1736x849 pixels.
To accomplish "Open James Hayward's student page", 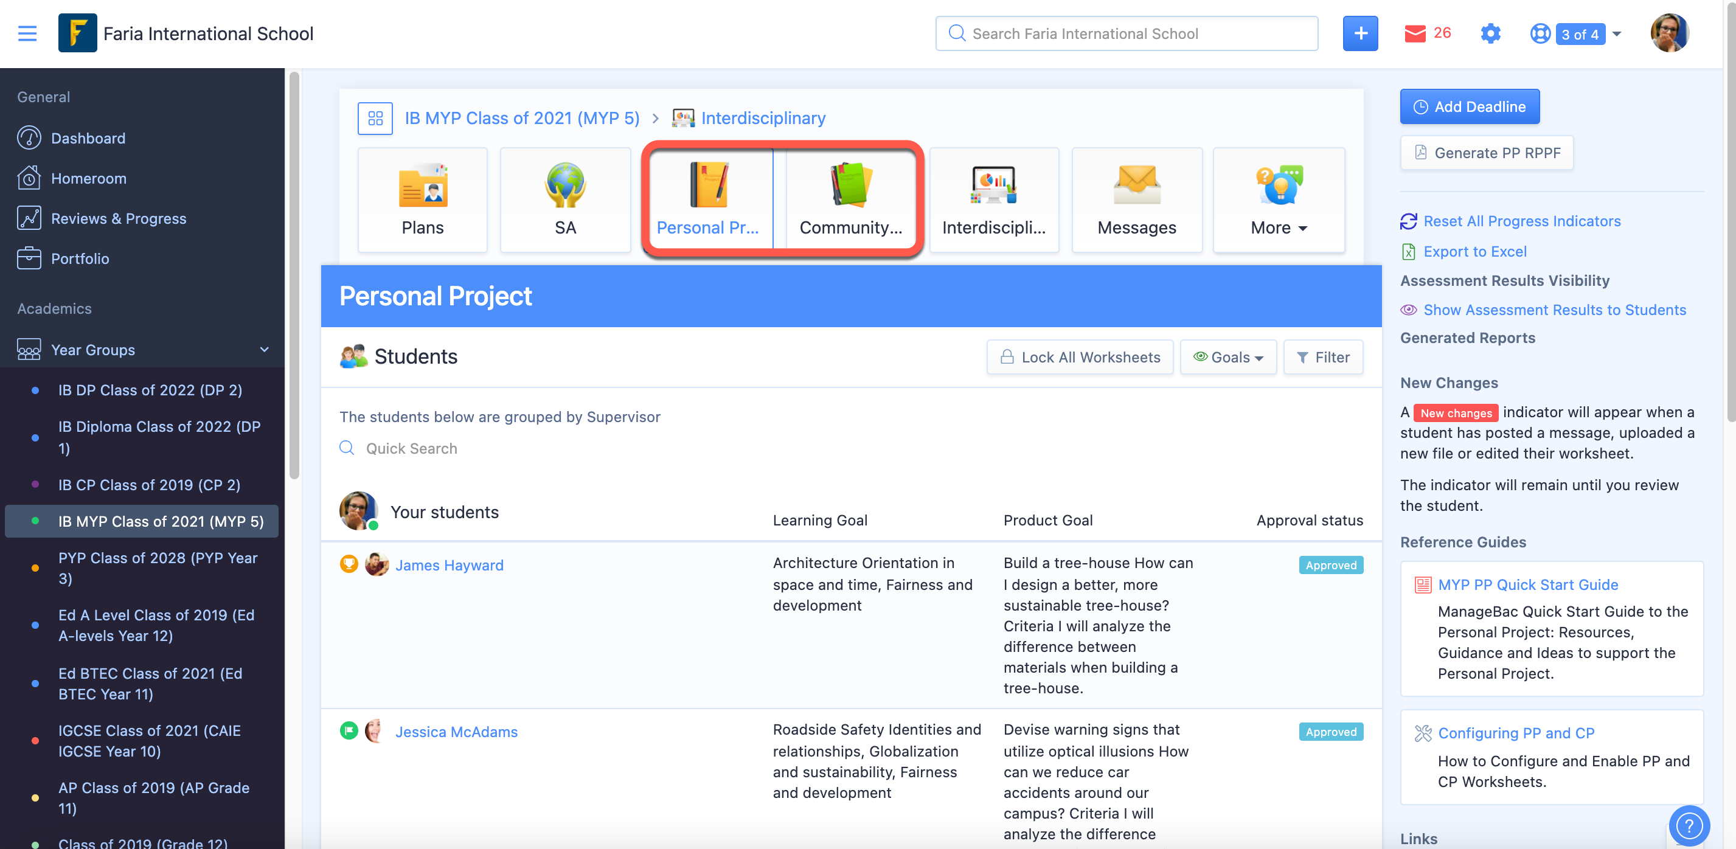I will 450,566.
